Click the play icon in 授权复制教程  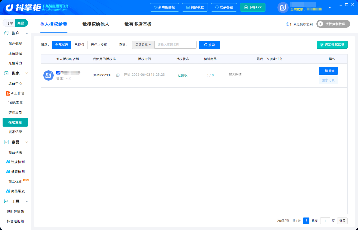pyautogui.click(x=320, y=24)
